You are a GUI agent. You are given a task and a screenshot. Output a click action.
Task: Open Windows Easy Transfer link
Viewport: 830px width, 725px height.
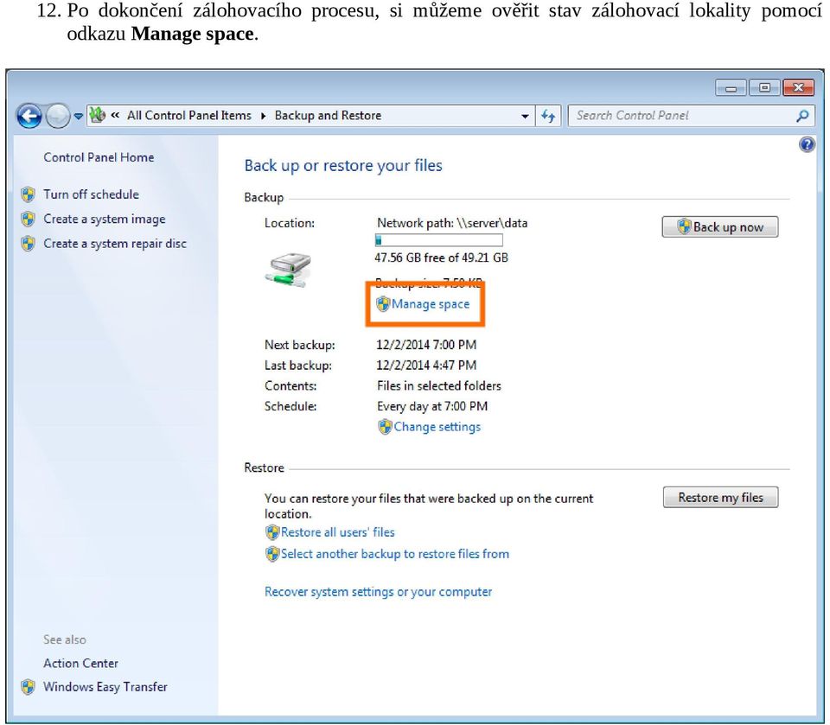click(105, 686)
